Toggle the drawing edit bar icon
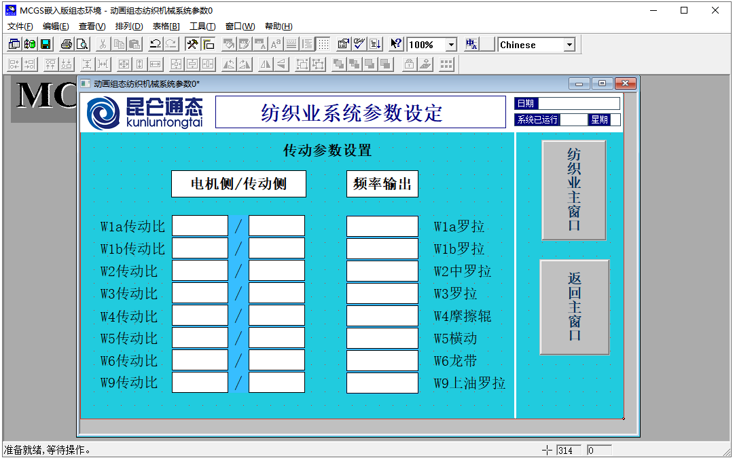Screen dimensions: 735x460 (208, 45)
